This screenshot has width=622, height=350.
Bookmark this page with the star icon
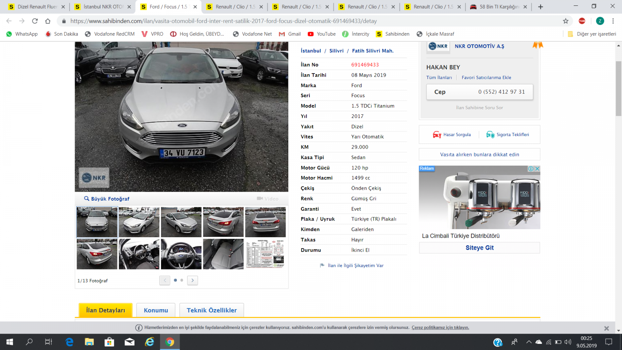tap(566, 21)
